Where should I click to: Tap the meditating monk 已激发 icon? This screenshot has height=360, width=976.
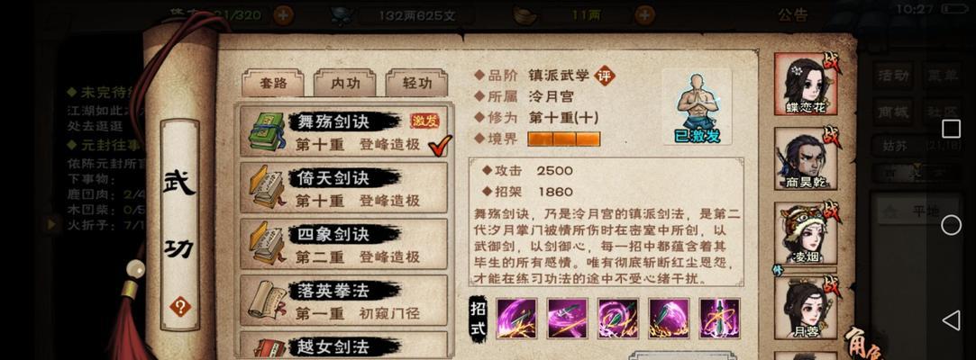pyautogui.click(x=697, y=107)
